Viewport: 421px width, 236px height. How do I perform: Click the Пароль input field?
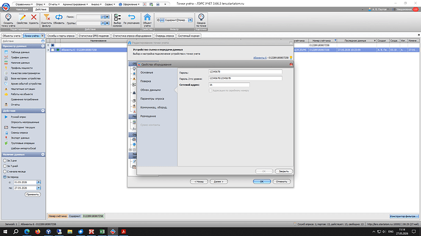click(245, 72)
